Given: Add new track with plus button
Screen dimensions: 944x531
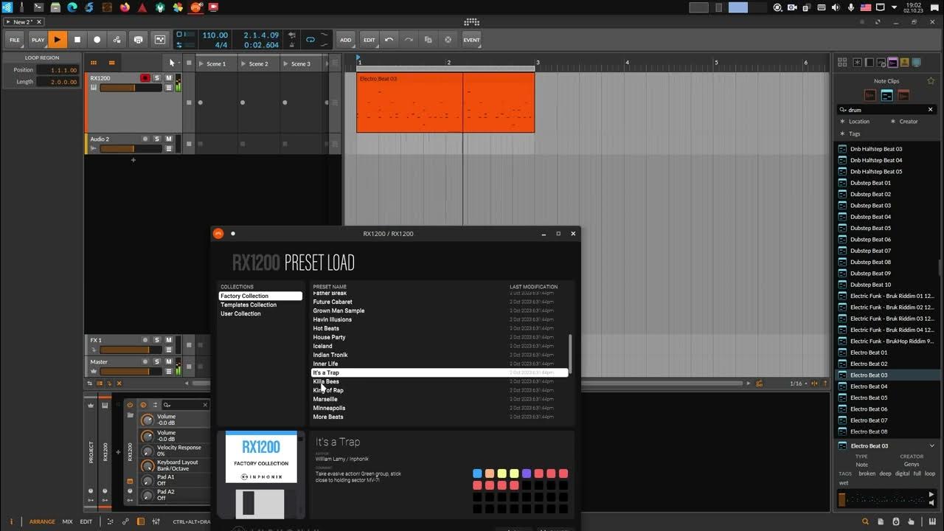Looking at the screenshot, I should pos(133,160).
